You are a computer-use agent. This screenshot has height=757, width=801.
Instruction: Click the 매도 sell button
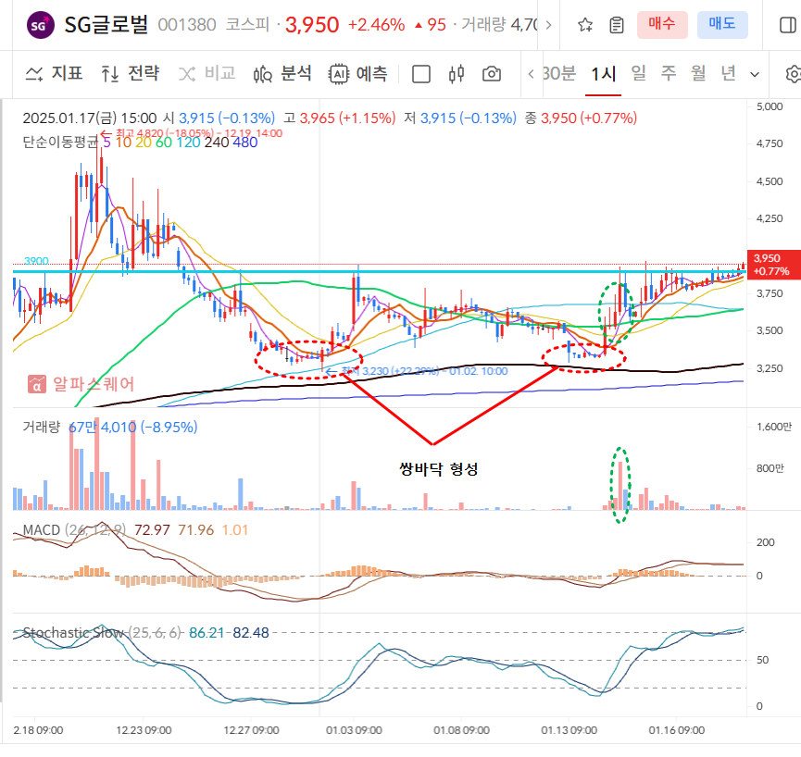722,24
